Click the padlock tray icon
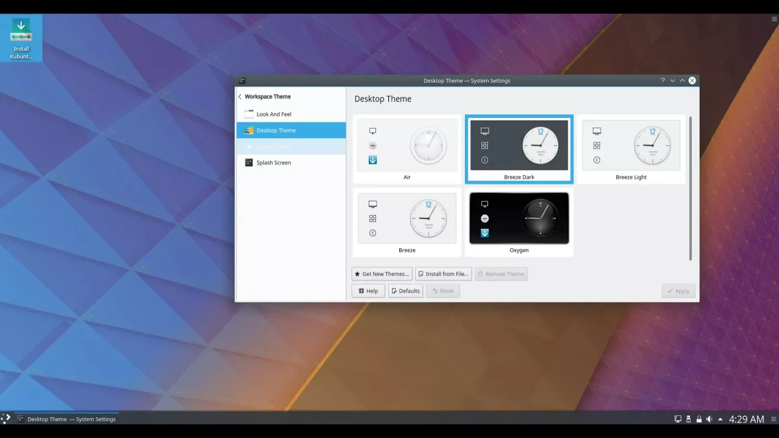The height and width of the screenshot is (438, 779). click(x=699, y=419)
